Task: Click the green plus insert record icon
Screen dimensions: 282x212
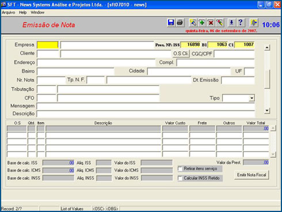Action: 202,22
